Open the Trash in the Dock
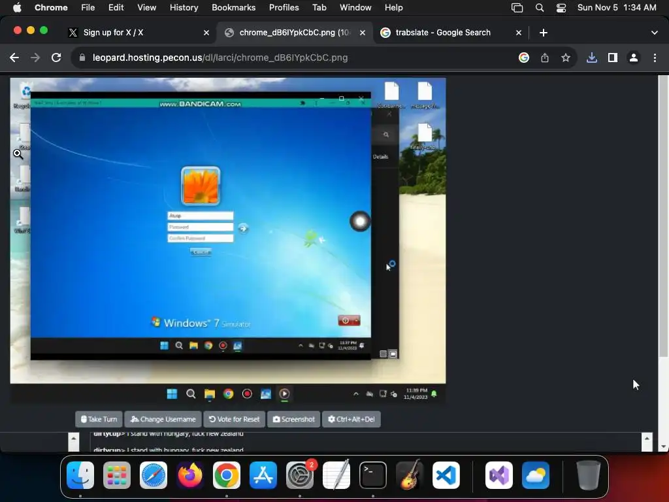 [589, 475]
